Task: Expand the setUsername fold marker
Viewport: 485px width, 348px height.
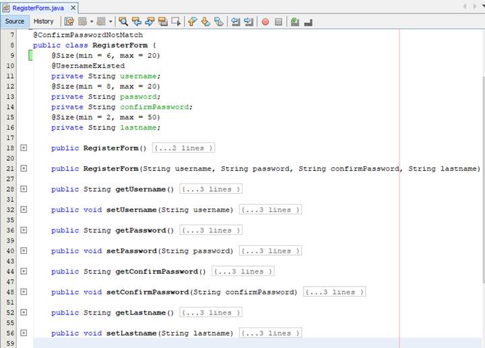Action: (x=24, y=209)
